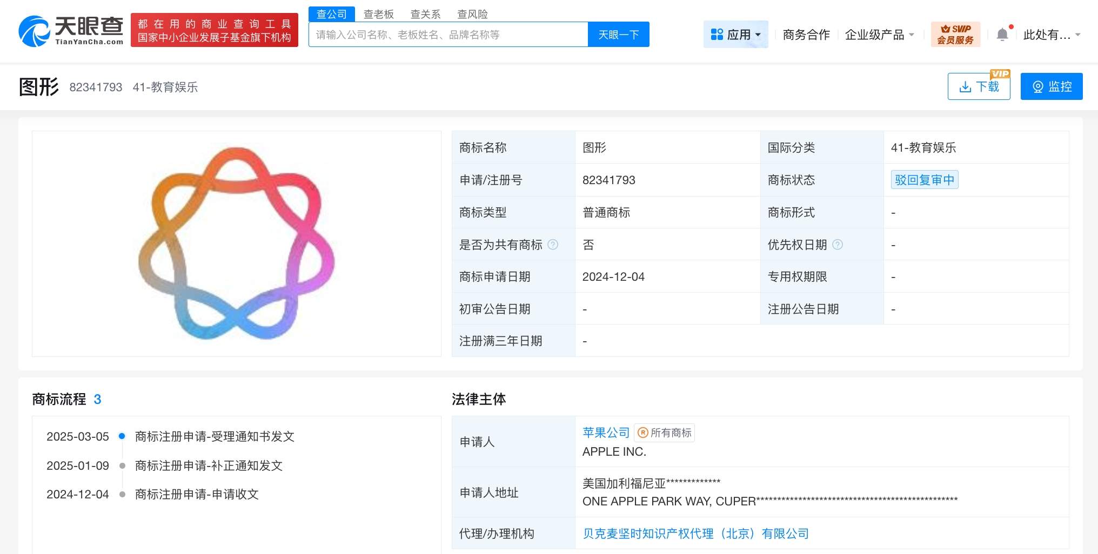Screen dimensions: 1098x554
Task: Click the 天眼一下 search button
Action: (619, 35)
